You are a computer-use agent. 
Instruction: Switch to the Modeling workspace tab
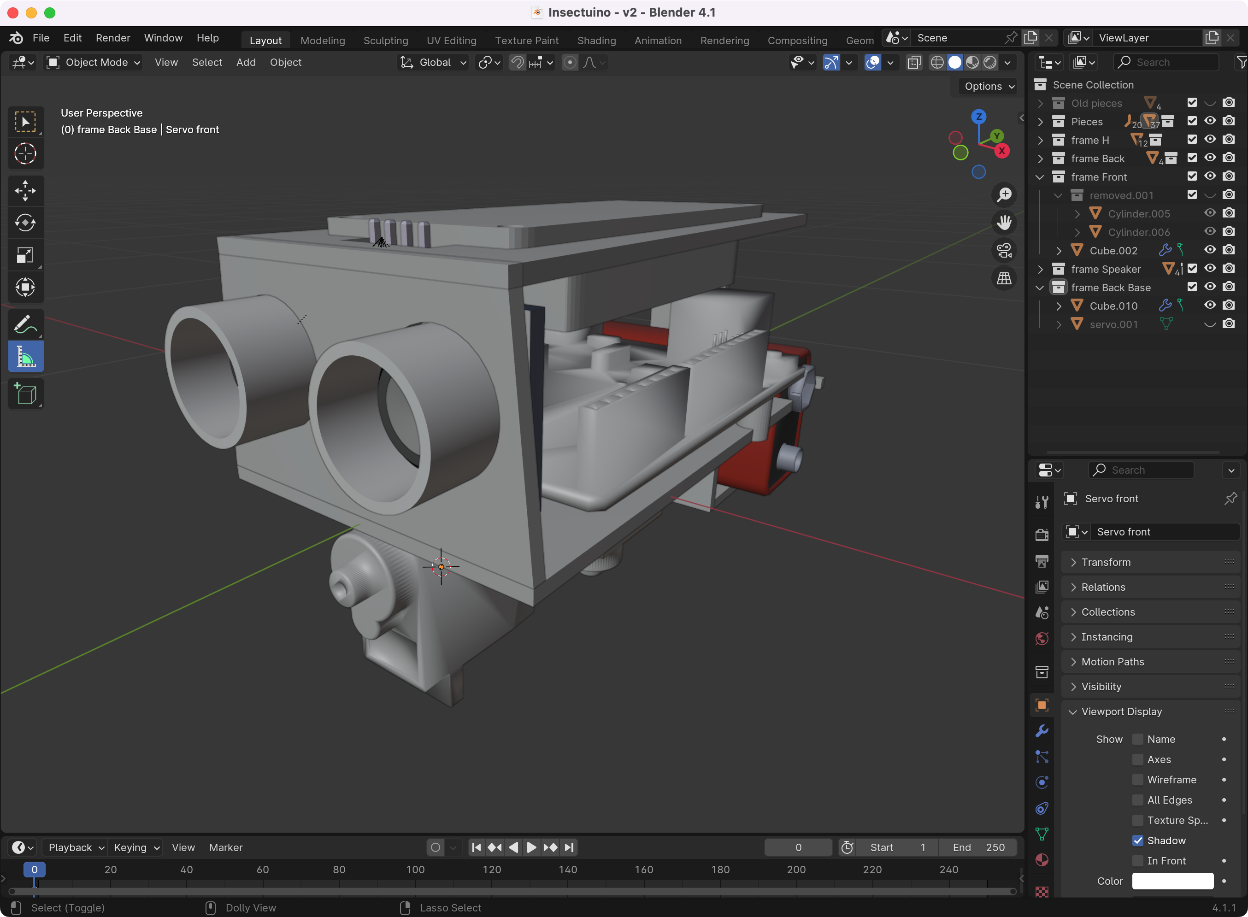pos(323,40)
